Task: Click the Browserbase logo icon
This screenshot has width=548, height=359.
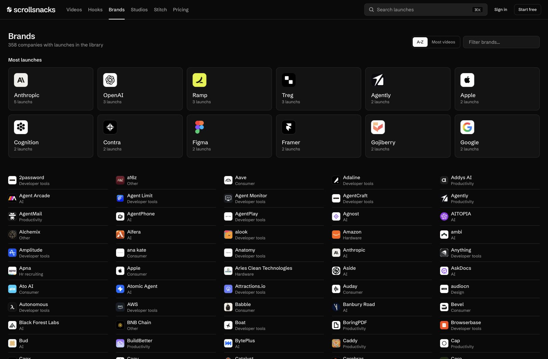Action: 444,325
